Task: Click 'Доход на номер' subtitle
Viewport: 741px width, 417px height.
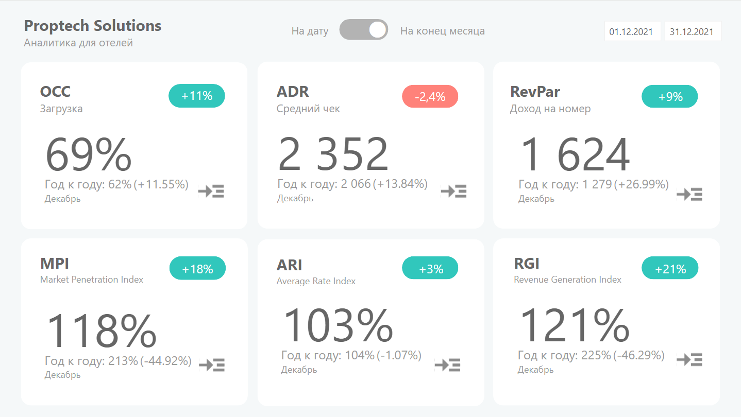Action: [550, 109]
